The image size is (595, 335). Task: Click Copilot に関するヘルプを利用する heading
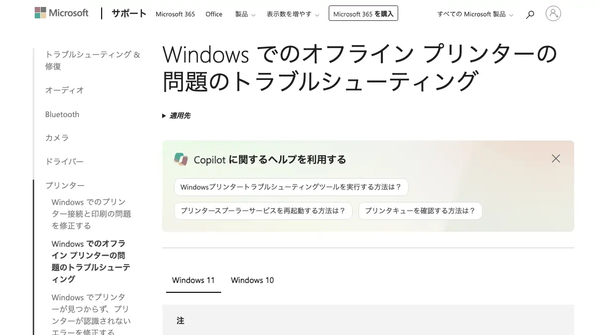270,159
